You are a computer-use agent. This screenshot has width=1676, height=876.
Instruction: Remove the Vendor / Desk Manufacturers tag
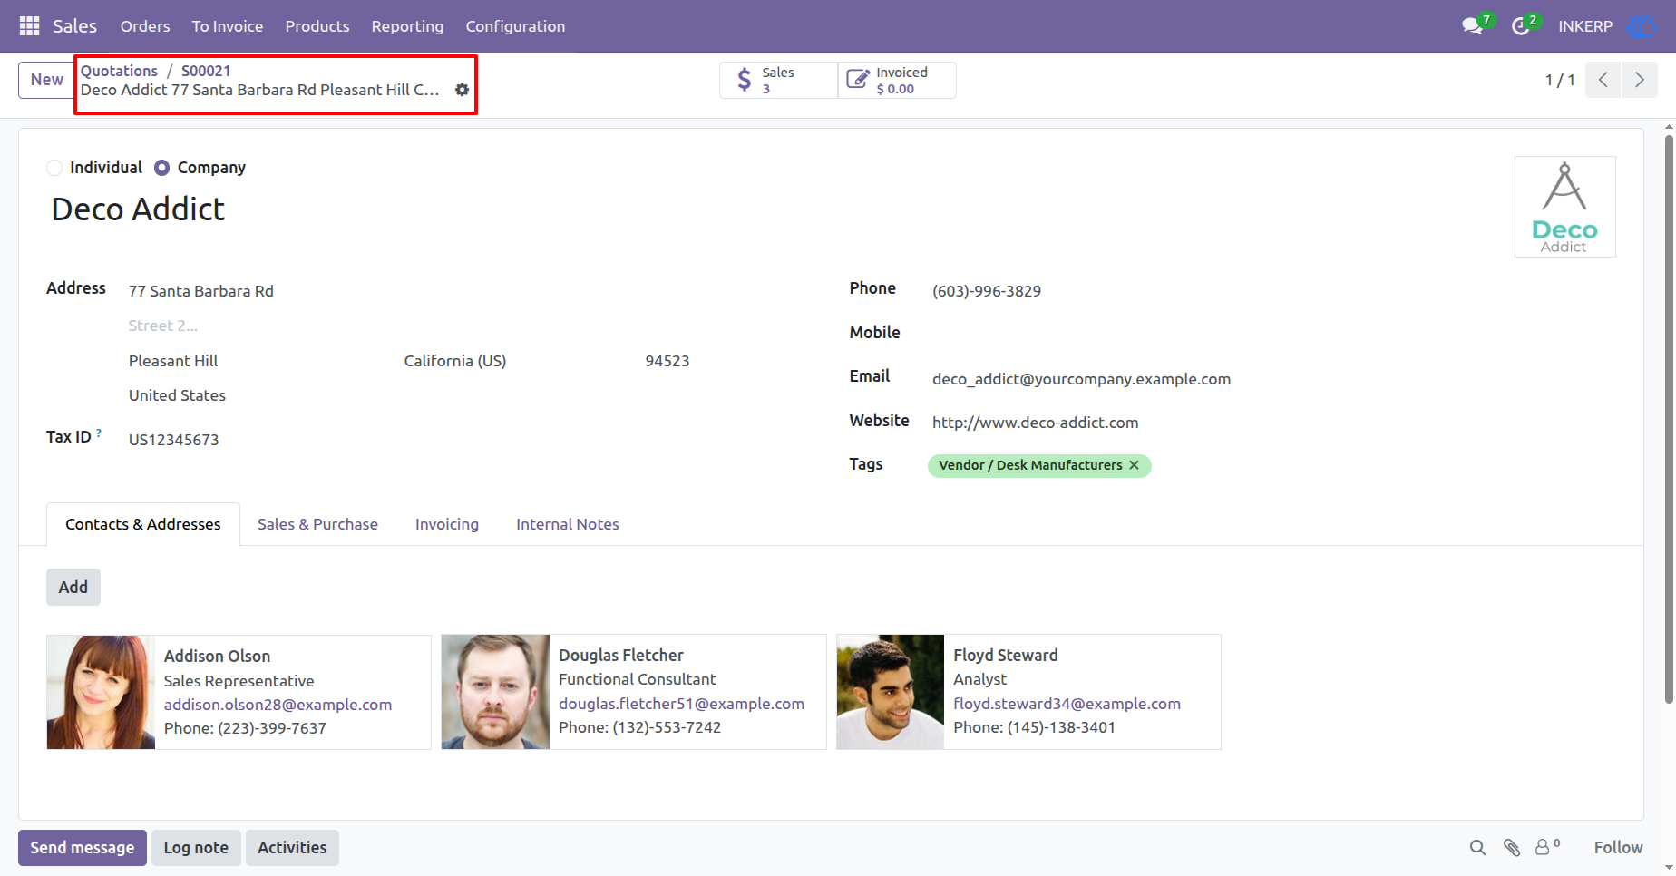pyautogui.click(x=1134, y=465)
